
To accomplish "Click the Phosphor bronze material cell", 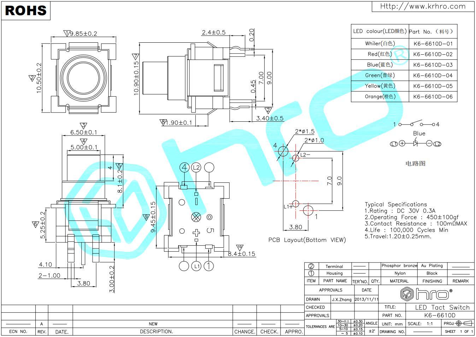I will (399, 265).
